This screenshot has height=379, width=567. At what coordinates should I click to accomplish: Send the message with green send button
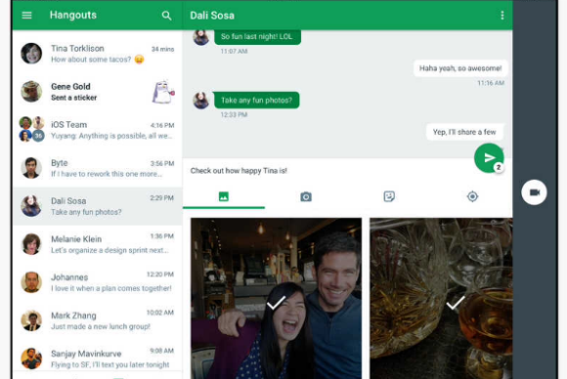pos(489,158)
